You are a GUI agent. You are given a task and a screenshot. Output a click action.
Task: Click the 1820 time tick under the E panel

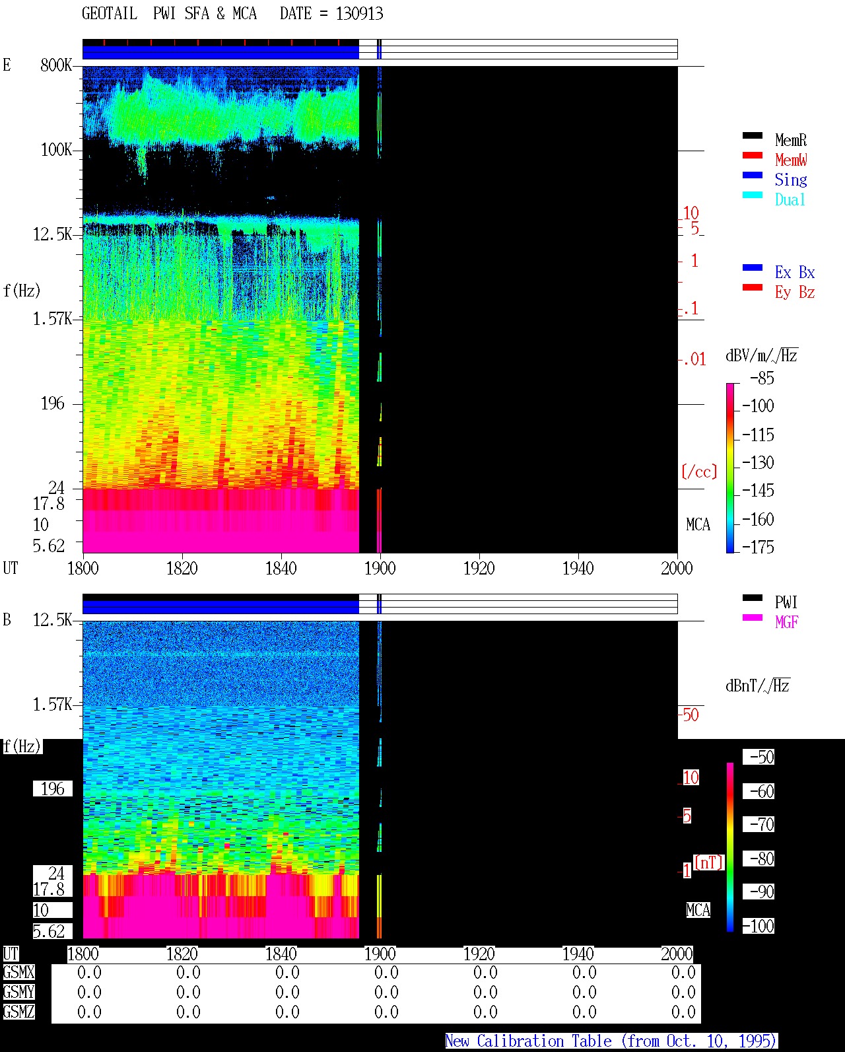pyautogui.click(x=182, y=568)
